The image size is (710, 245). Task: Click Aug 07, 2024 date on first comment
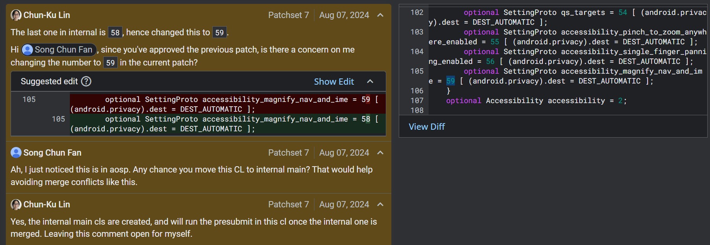[344, 15]
